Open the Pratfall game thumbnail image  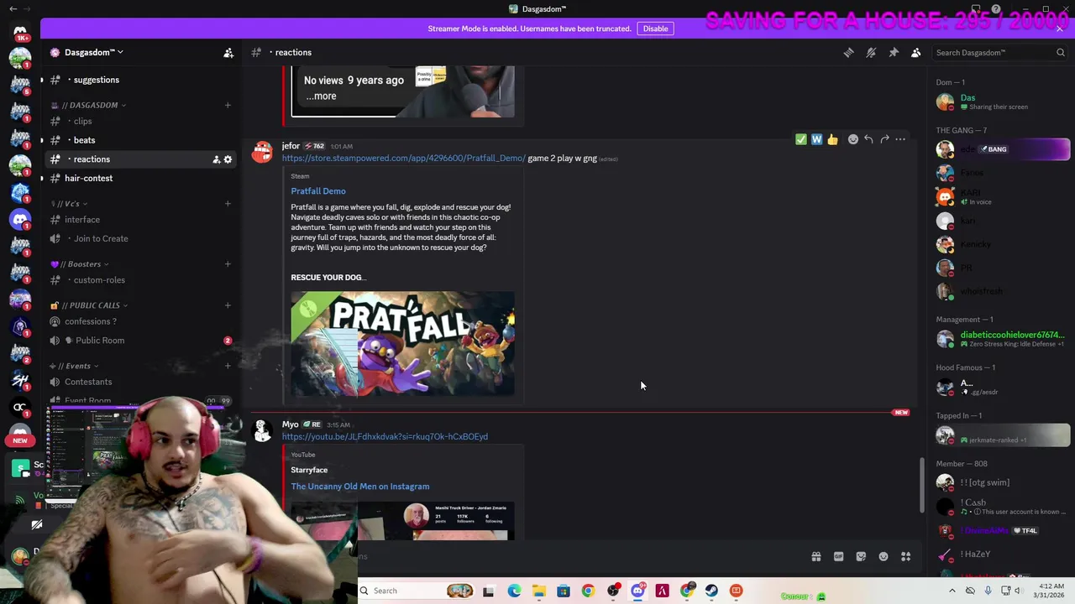tap(403, 343)
